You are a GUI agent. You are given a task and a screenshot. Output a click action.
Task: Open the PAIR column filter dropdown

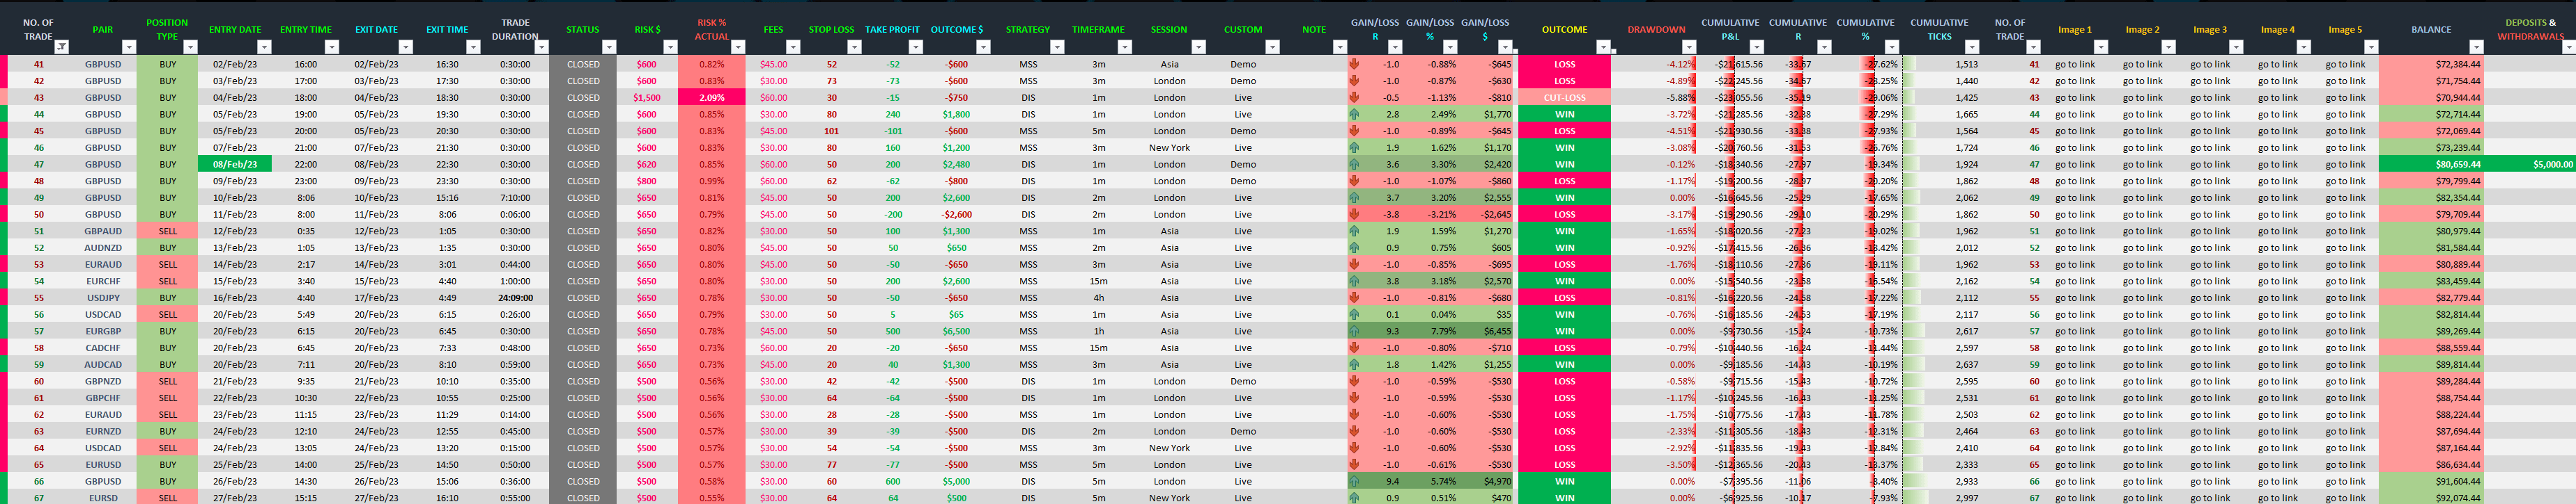click(x=128, y=47)
